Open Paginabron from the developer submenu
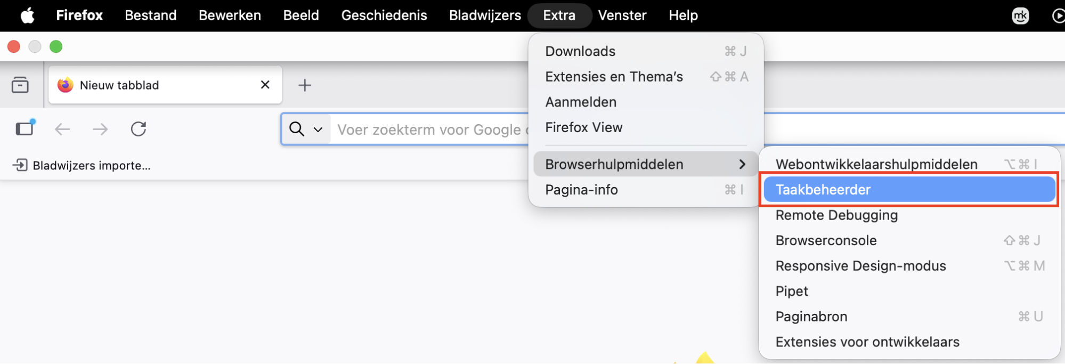Viewport: 1065px width, 364px height. click(x=811, y=316)
